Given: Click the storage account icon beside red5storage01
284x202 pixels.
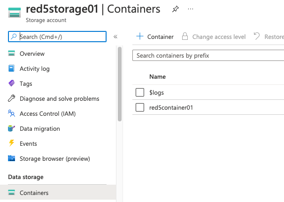Looking at the screenshot, I should [15, 13].
